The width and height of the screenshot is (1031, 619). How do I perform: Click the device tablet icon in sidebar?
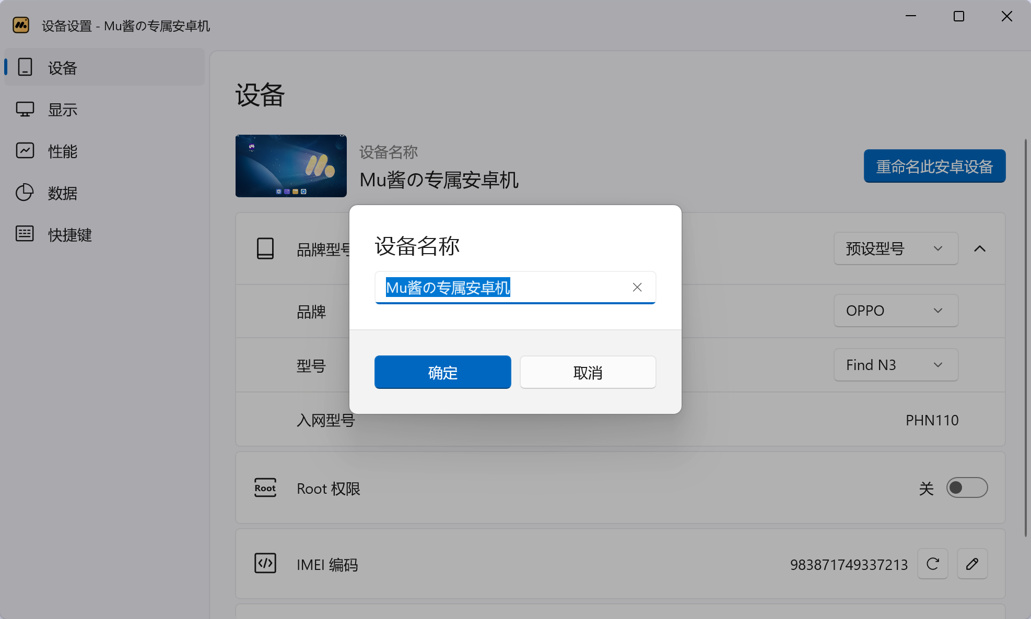tap(25, 67)
